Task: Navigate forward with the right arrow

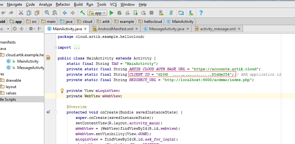Action: [x=73, y=13]
